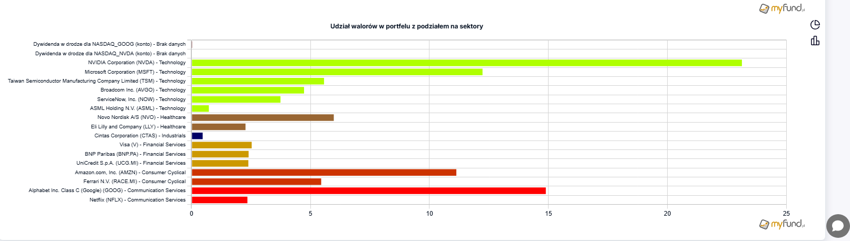Click the BNP Paribas axis label

coord(135,154)
